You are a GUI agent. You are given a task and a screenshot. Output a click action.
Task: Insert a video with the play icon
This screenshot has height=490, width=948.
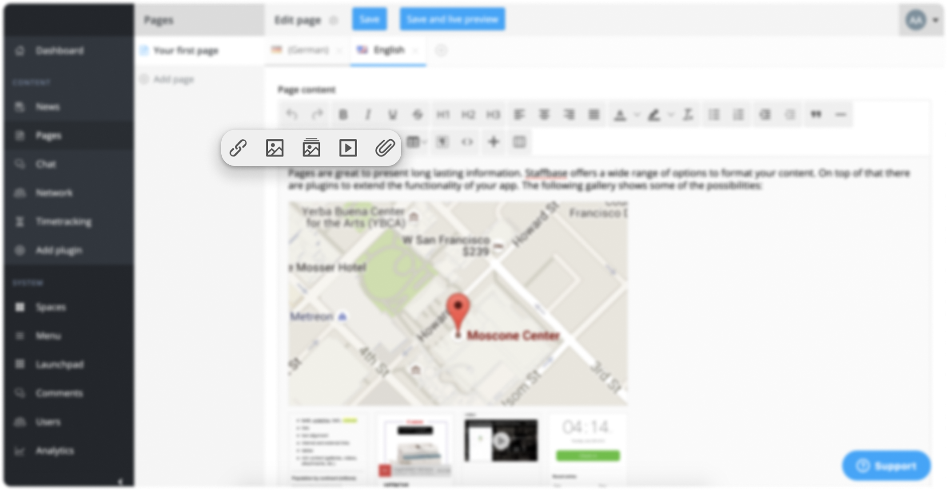click(x=348, y=148)
